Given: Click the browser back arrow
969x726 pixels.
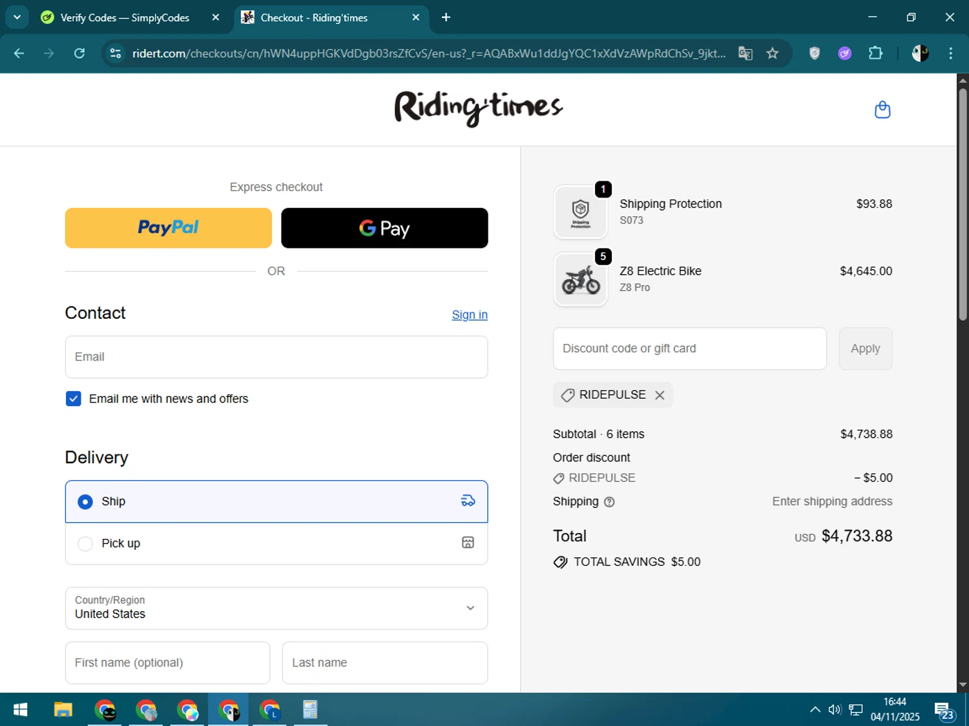Looking at the screenshot, I should [x=19, y=53].
